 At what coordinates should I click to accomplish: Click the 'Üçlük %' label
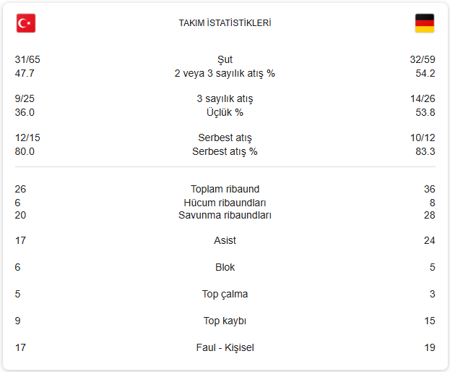click(225, 112)
